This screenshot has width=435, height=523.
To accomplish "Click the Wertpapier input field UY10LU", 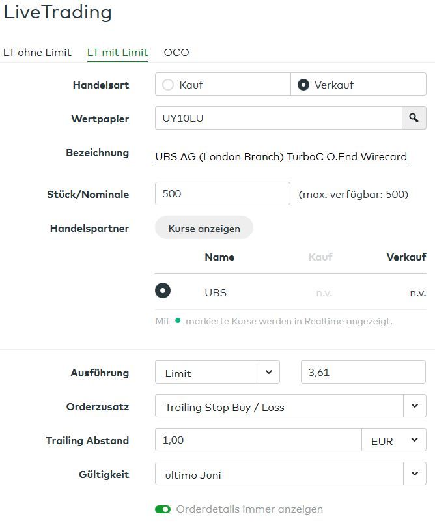I will click(x=278, y=118).
